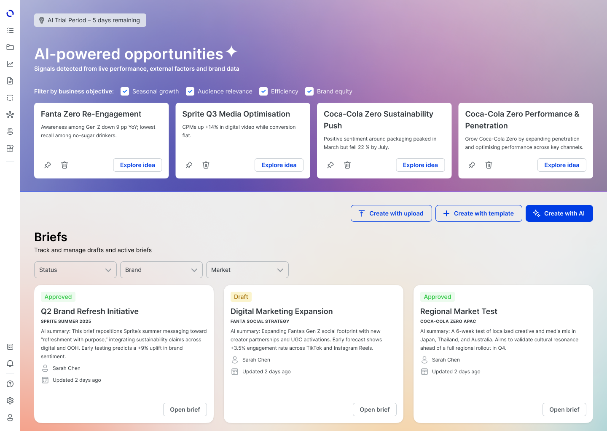Image resolution: width=607 pixels, height=431 pixels.
Task: Delete the Sprite Q3 Media Optimisation idea
Action: [206, 165]
